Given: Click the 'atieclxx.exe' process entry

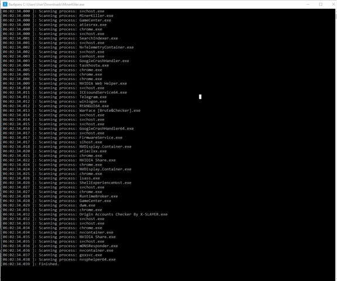Looking at the screenshot, I should tap(93, 151).
